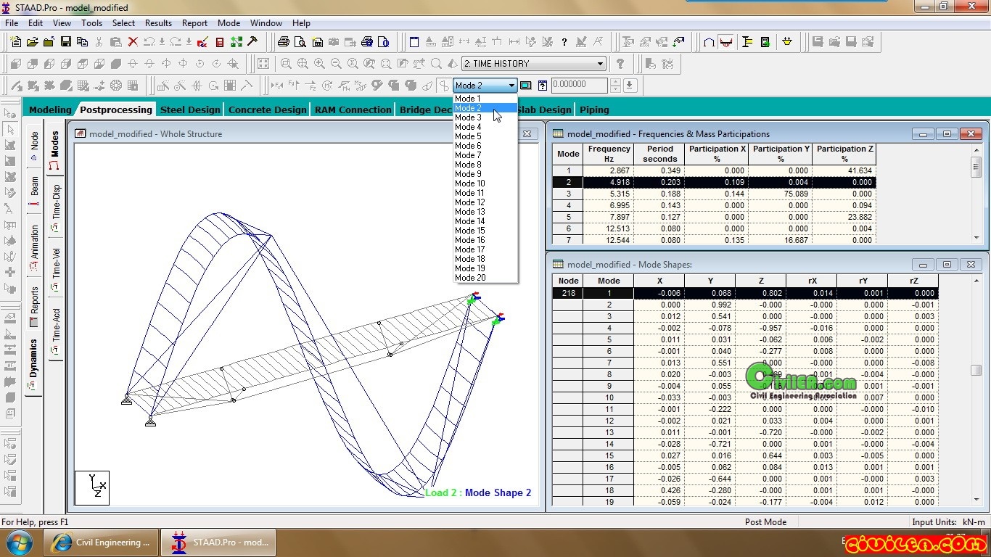This screenshot has height=557, width=991.
Task: Open the File menu
Action: pyautogui.click(x=12, y=23)
